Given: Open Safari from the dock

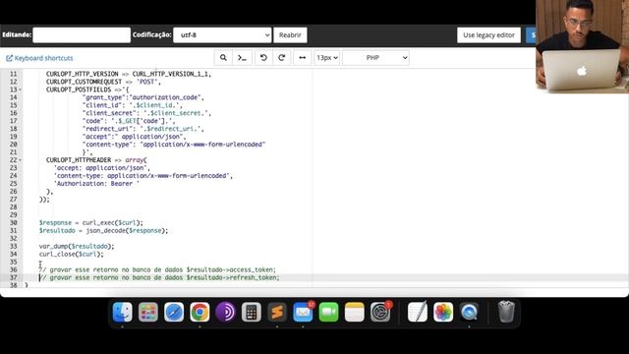Looking at the screenshot, I should 174,312.
